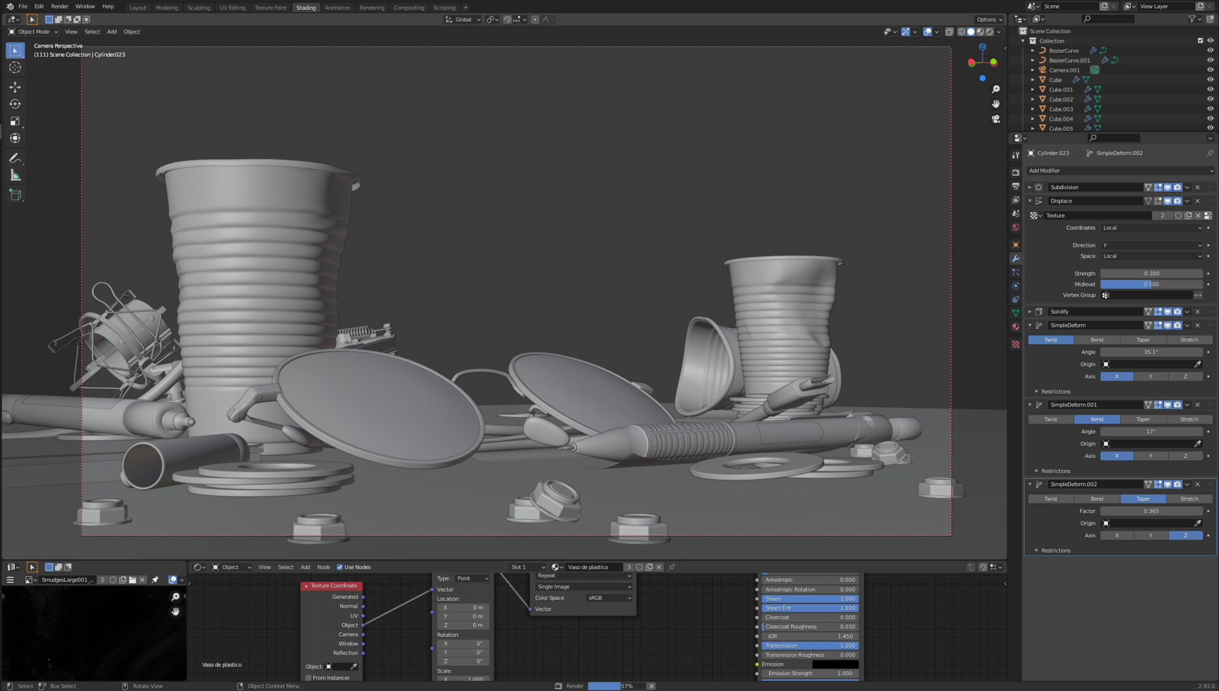Select the Move tool in the viewport toolbar
This screenshot has width=1219, height=691.
15,85
